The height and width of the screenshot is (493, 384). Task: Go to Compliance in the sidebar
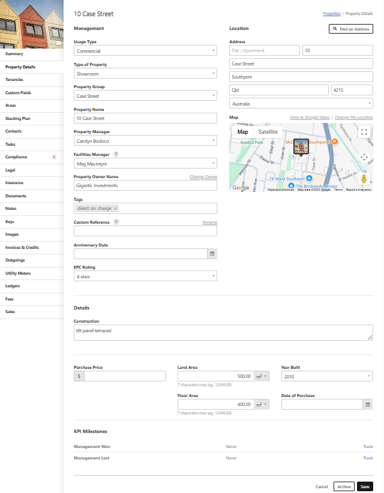tap(16, 157)
